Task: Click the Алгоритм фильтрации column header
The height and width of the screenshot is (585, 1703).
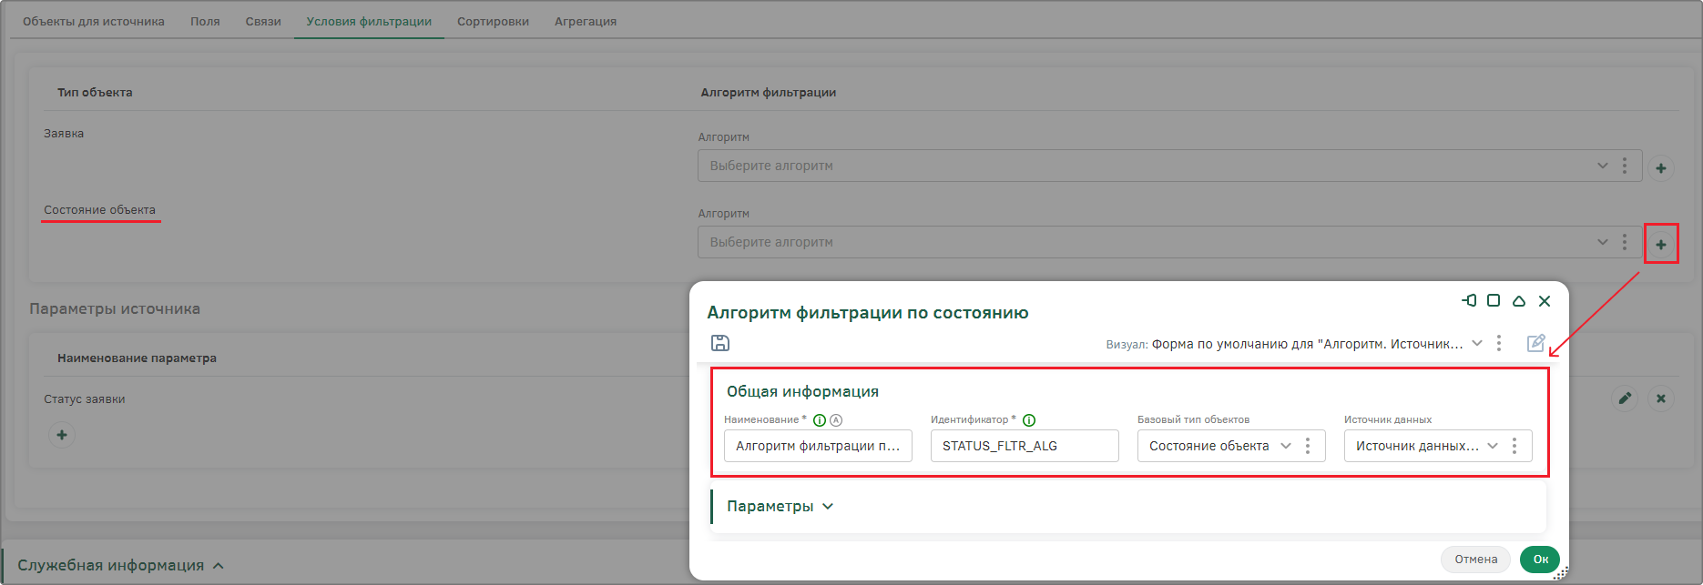Action: pyautogui.click(x=769, y=93)
